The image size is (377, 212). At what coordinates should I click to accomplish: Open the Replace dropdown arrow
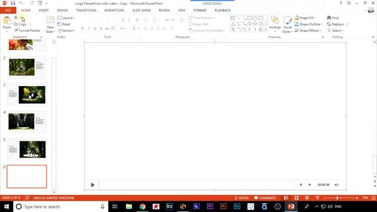(x=347, y=24)
